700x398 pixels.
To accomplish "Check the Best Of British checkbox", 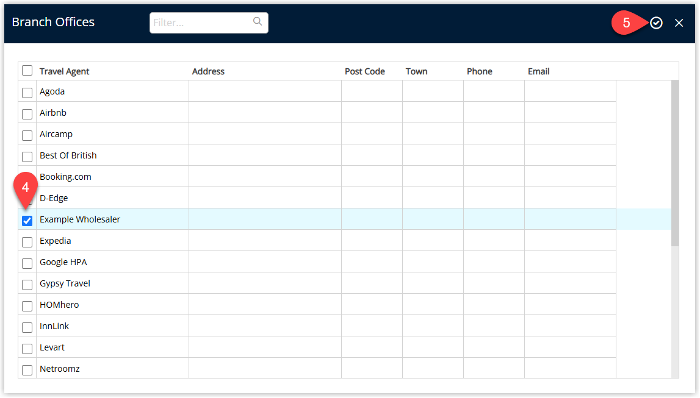I will 27,157.
